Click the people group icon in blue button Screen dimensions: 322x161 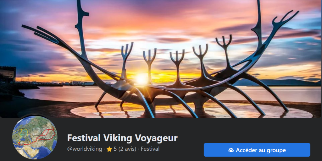pyautogui.click(x=231, y=150)
